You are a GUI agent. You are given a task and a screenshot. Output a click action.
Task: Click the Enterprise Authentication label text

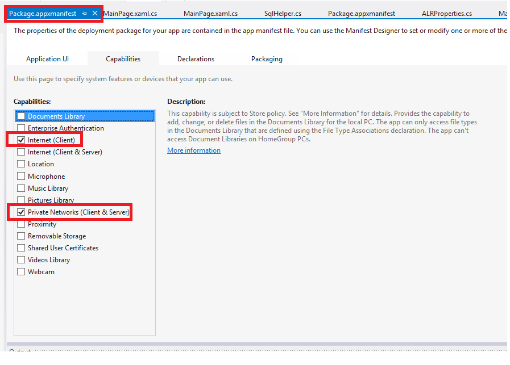pos(66,128)
